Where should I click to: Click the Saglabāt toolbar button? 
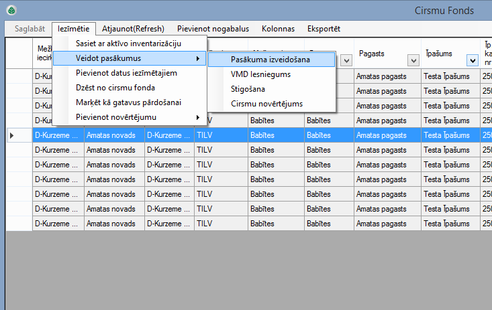[x=30, y=29]
